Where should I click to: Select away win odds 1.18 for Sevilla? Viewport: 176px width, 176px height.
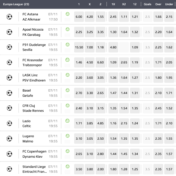point(101,47)
